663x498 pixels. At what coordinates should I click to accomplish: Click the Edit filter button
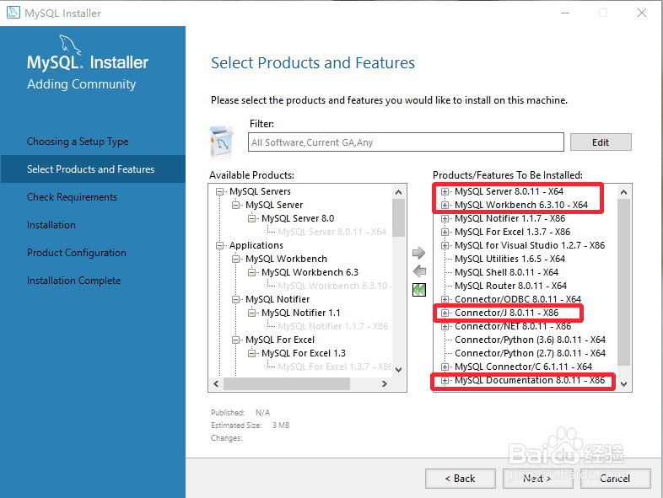pyautogui.click(x=601, y=142)
